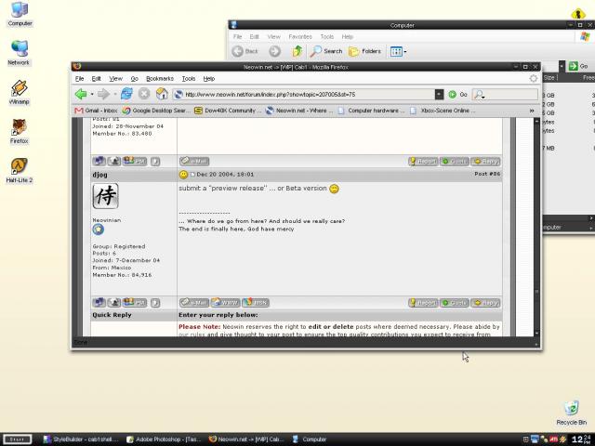Viewport: 595px width, 446px height.
Task: Open the Gmail - Inbox bookmark
Action: tap(96, 111)
